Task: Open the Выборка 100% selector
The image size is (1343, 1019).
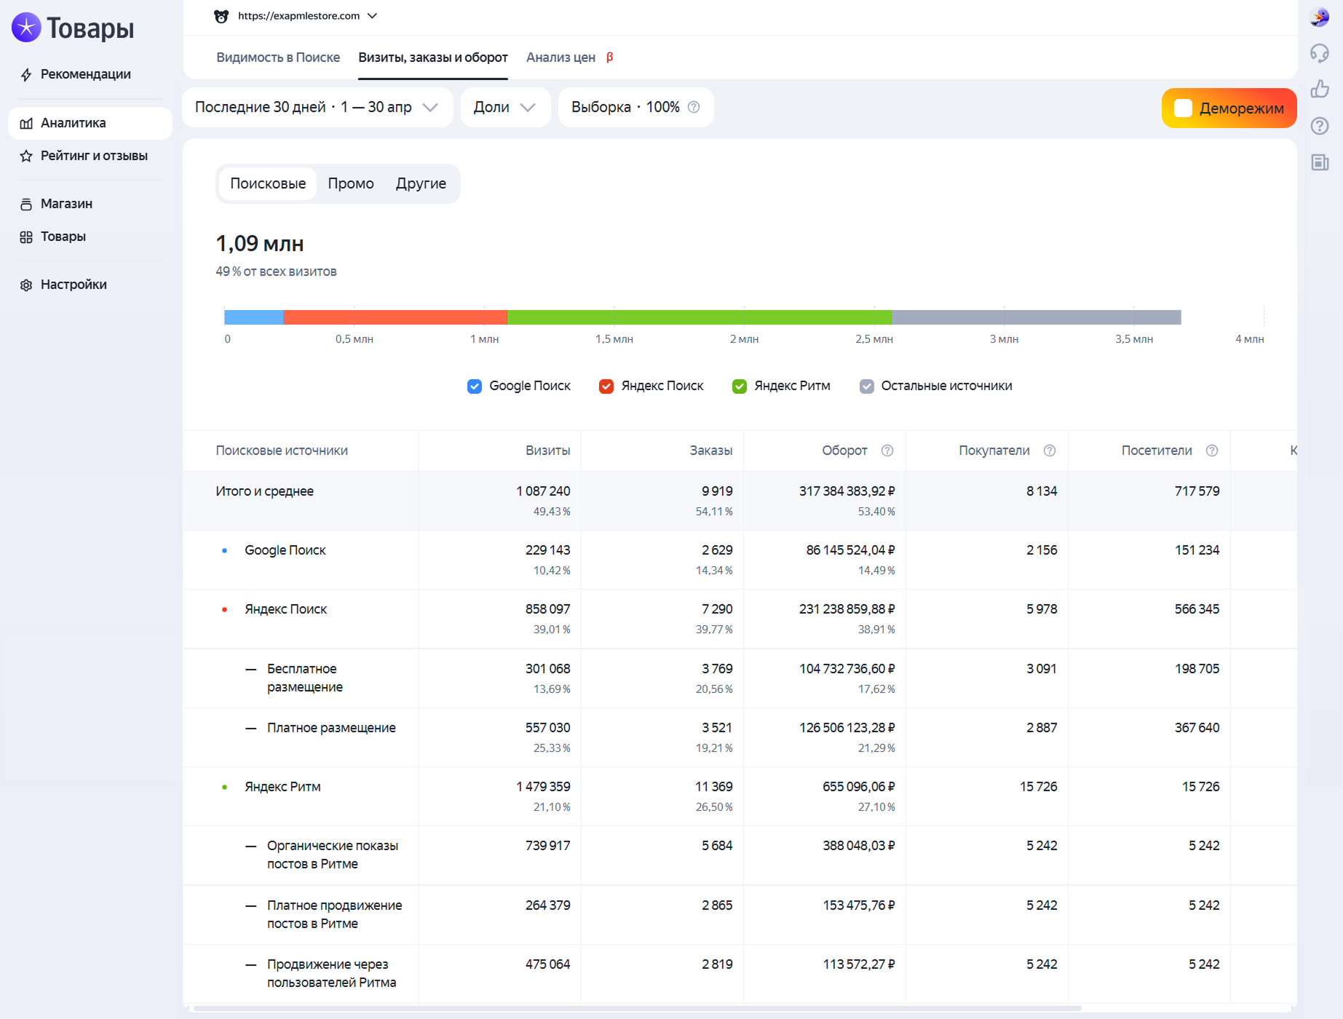Action: 635,107
